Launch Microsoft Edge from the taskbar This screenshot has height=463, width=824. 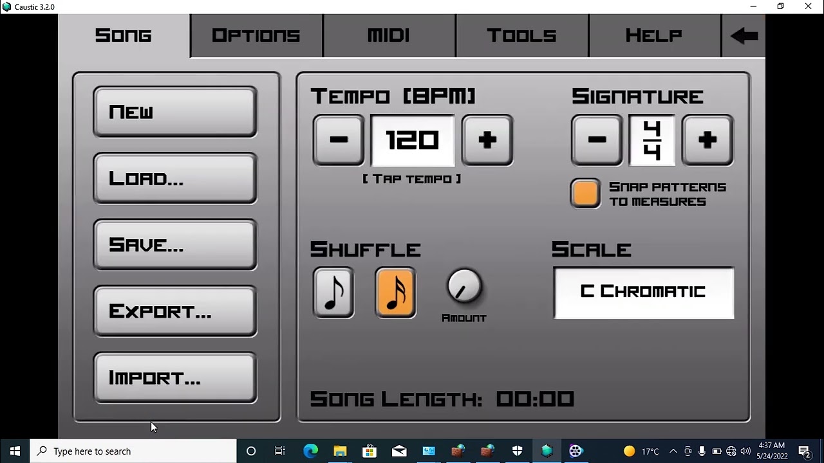tap(310, 451)
